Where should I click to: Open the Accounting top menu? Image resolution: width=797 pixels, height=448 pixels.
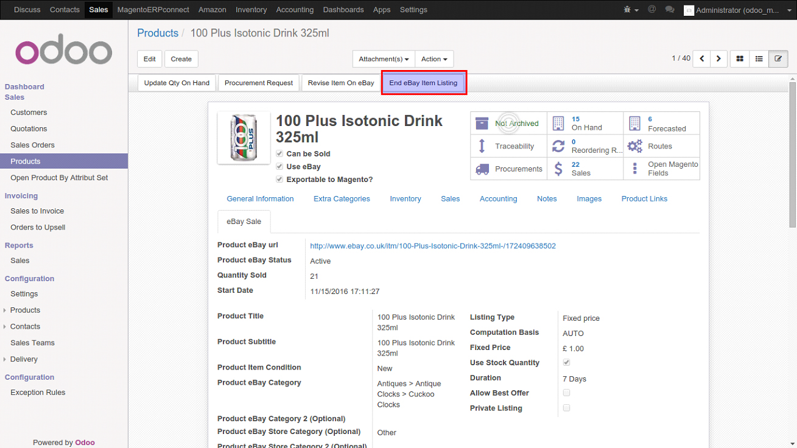[x=295, y=10]
